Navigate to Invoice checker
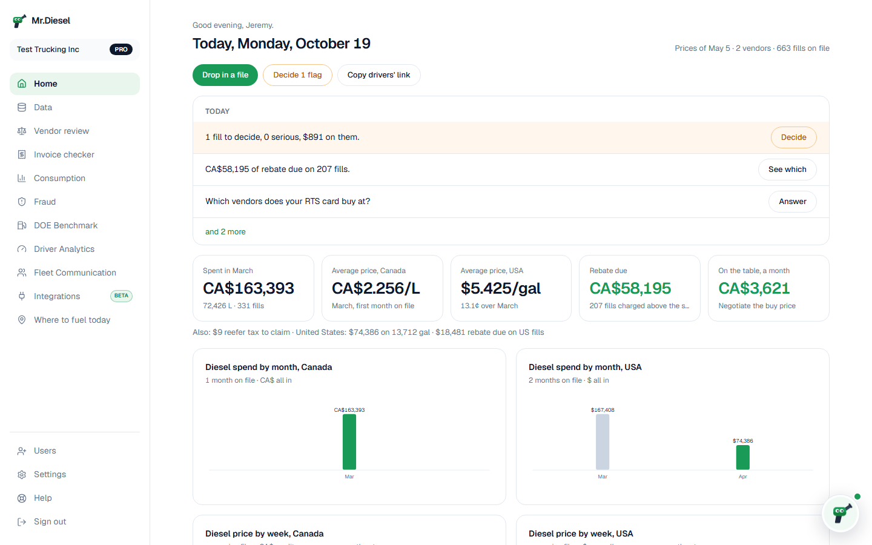The height and width of the screenshot is (545, 872). pos(74,154)
